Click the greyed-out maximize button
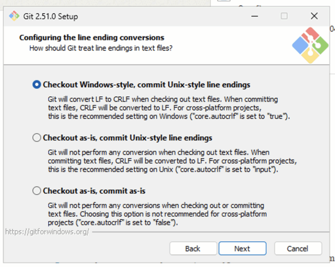The image size is (335, 267). 284,16
